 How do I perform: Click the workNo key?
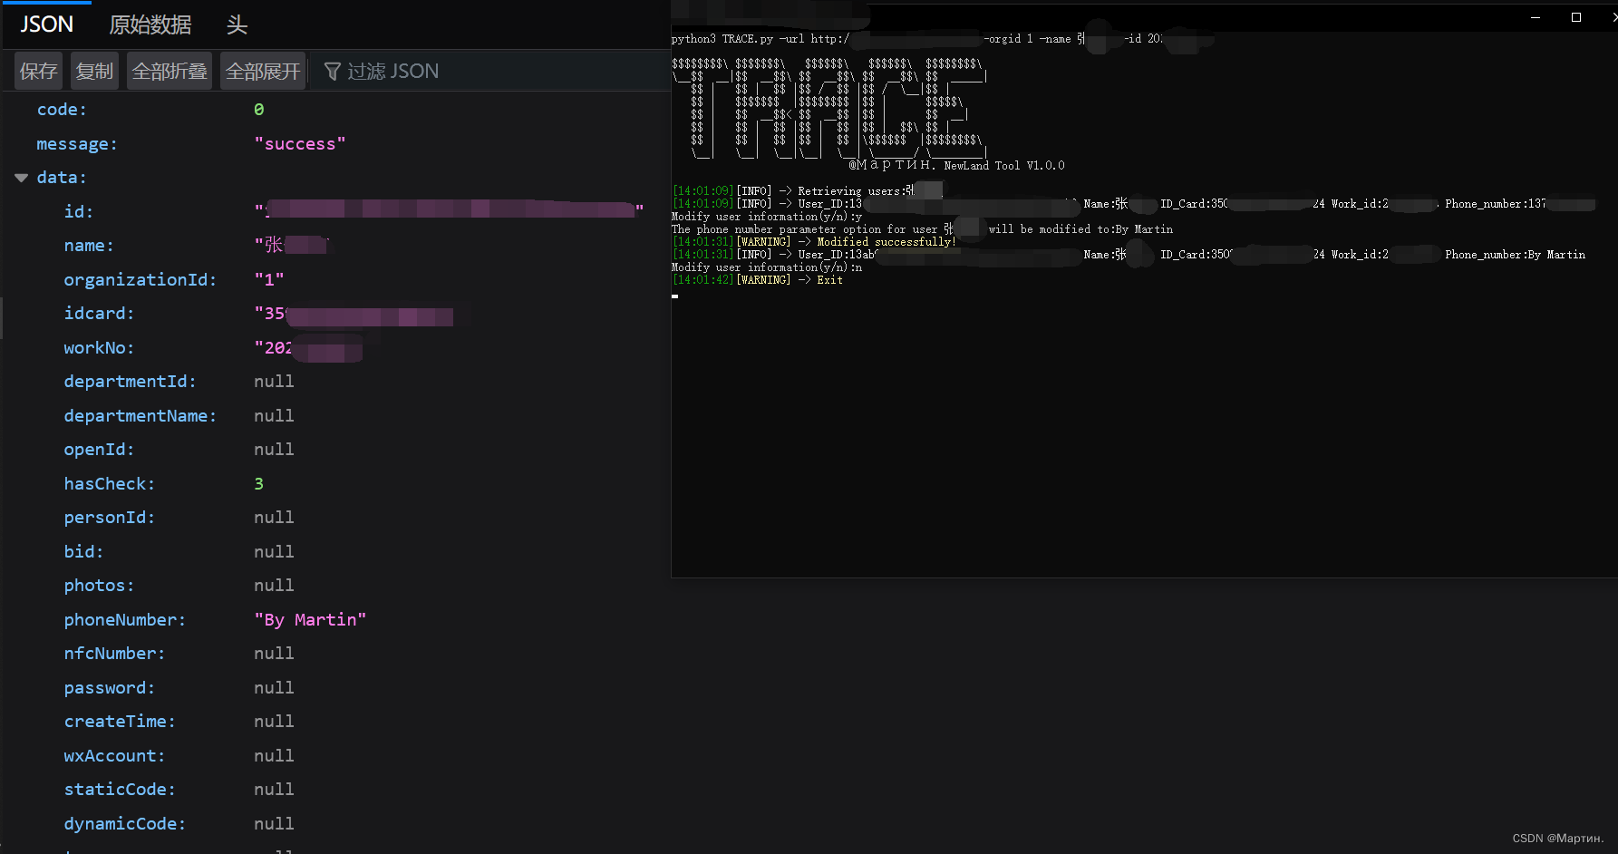point(99,348)
